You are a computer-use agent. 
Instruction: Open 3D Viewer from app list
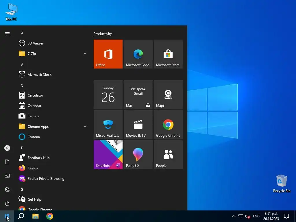tap(53, 43)
